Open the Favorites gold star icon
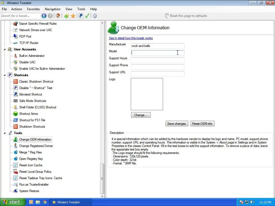Viewport: 275px width, 206px height. click(x=73, y=16)
